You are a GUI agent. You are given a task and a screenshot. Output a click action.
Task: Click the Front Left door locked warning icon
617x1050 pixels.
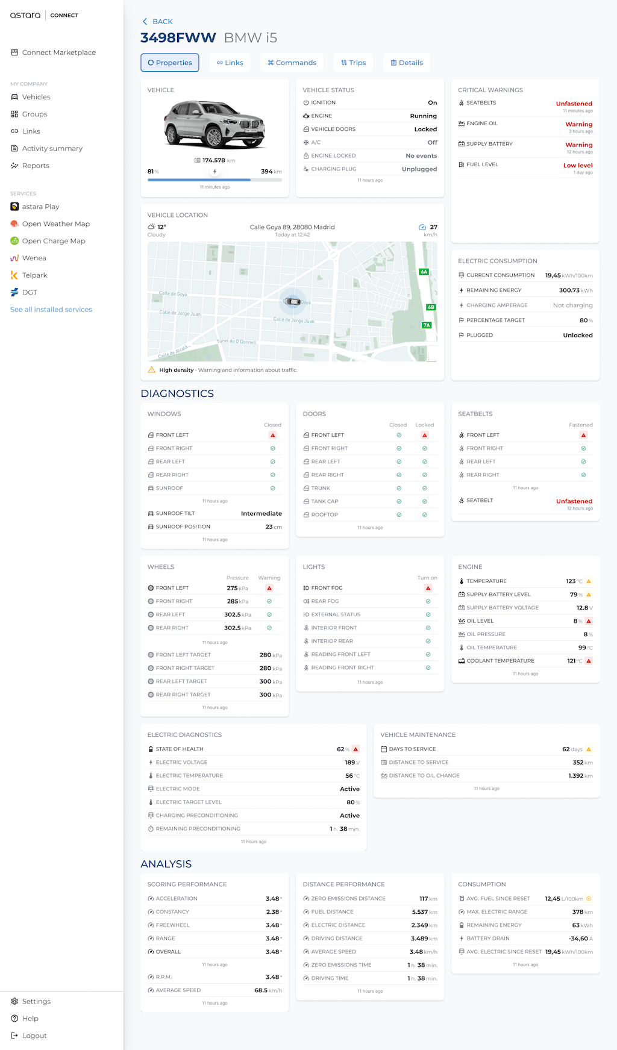425,435
